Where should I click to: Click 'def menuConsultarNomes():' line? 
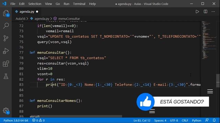(x=56, y=101)
